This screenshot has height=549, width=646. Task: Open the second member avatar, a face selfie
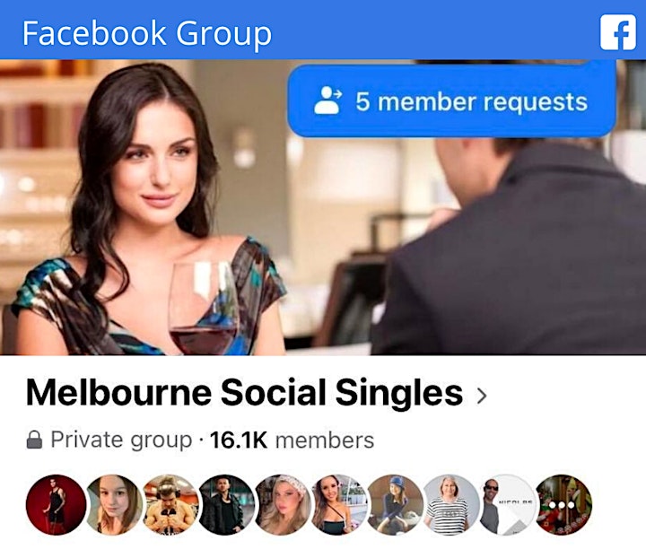(x=114, y=504)
